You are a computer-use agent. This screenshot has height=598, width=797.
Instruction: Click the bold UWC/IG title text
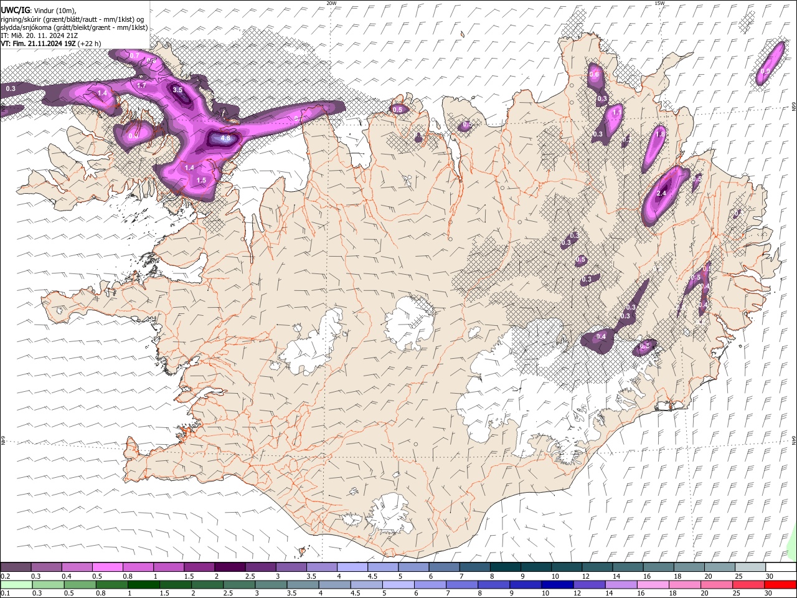tap(14, 11)
